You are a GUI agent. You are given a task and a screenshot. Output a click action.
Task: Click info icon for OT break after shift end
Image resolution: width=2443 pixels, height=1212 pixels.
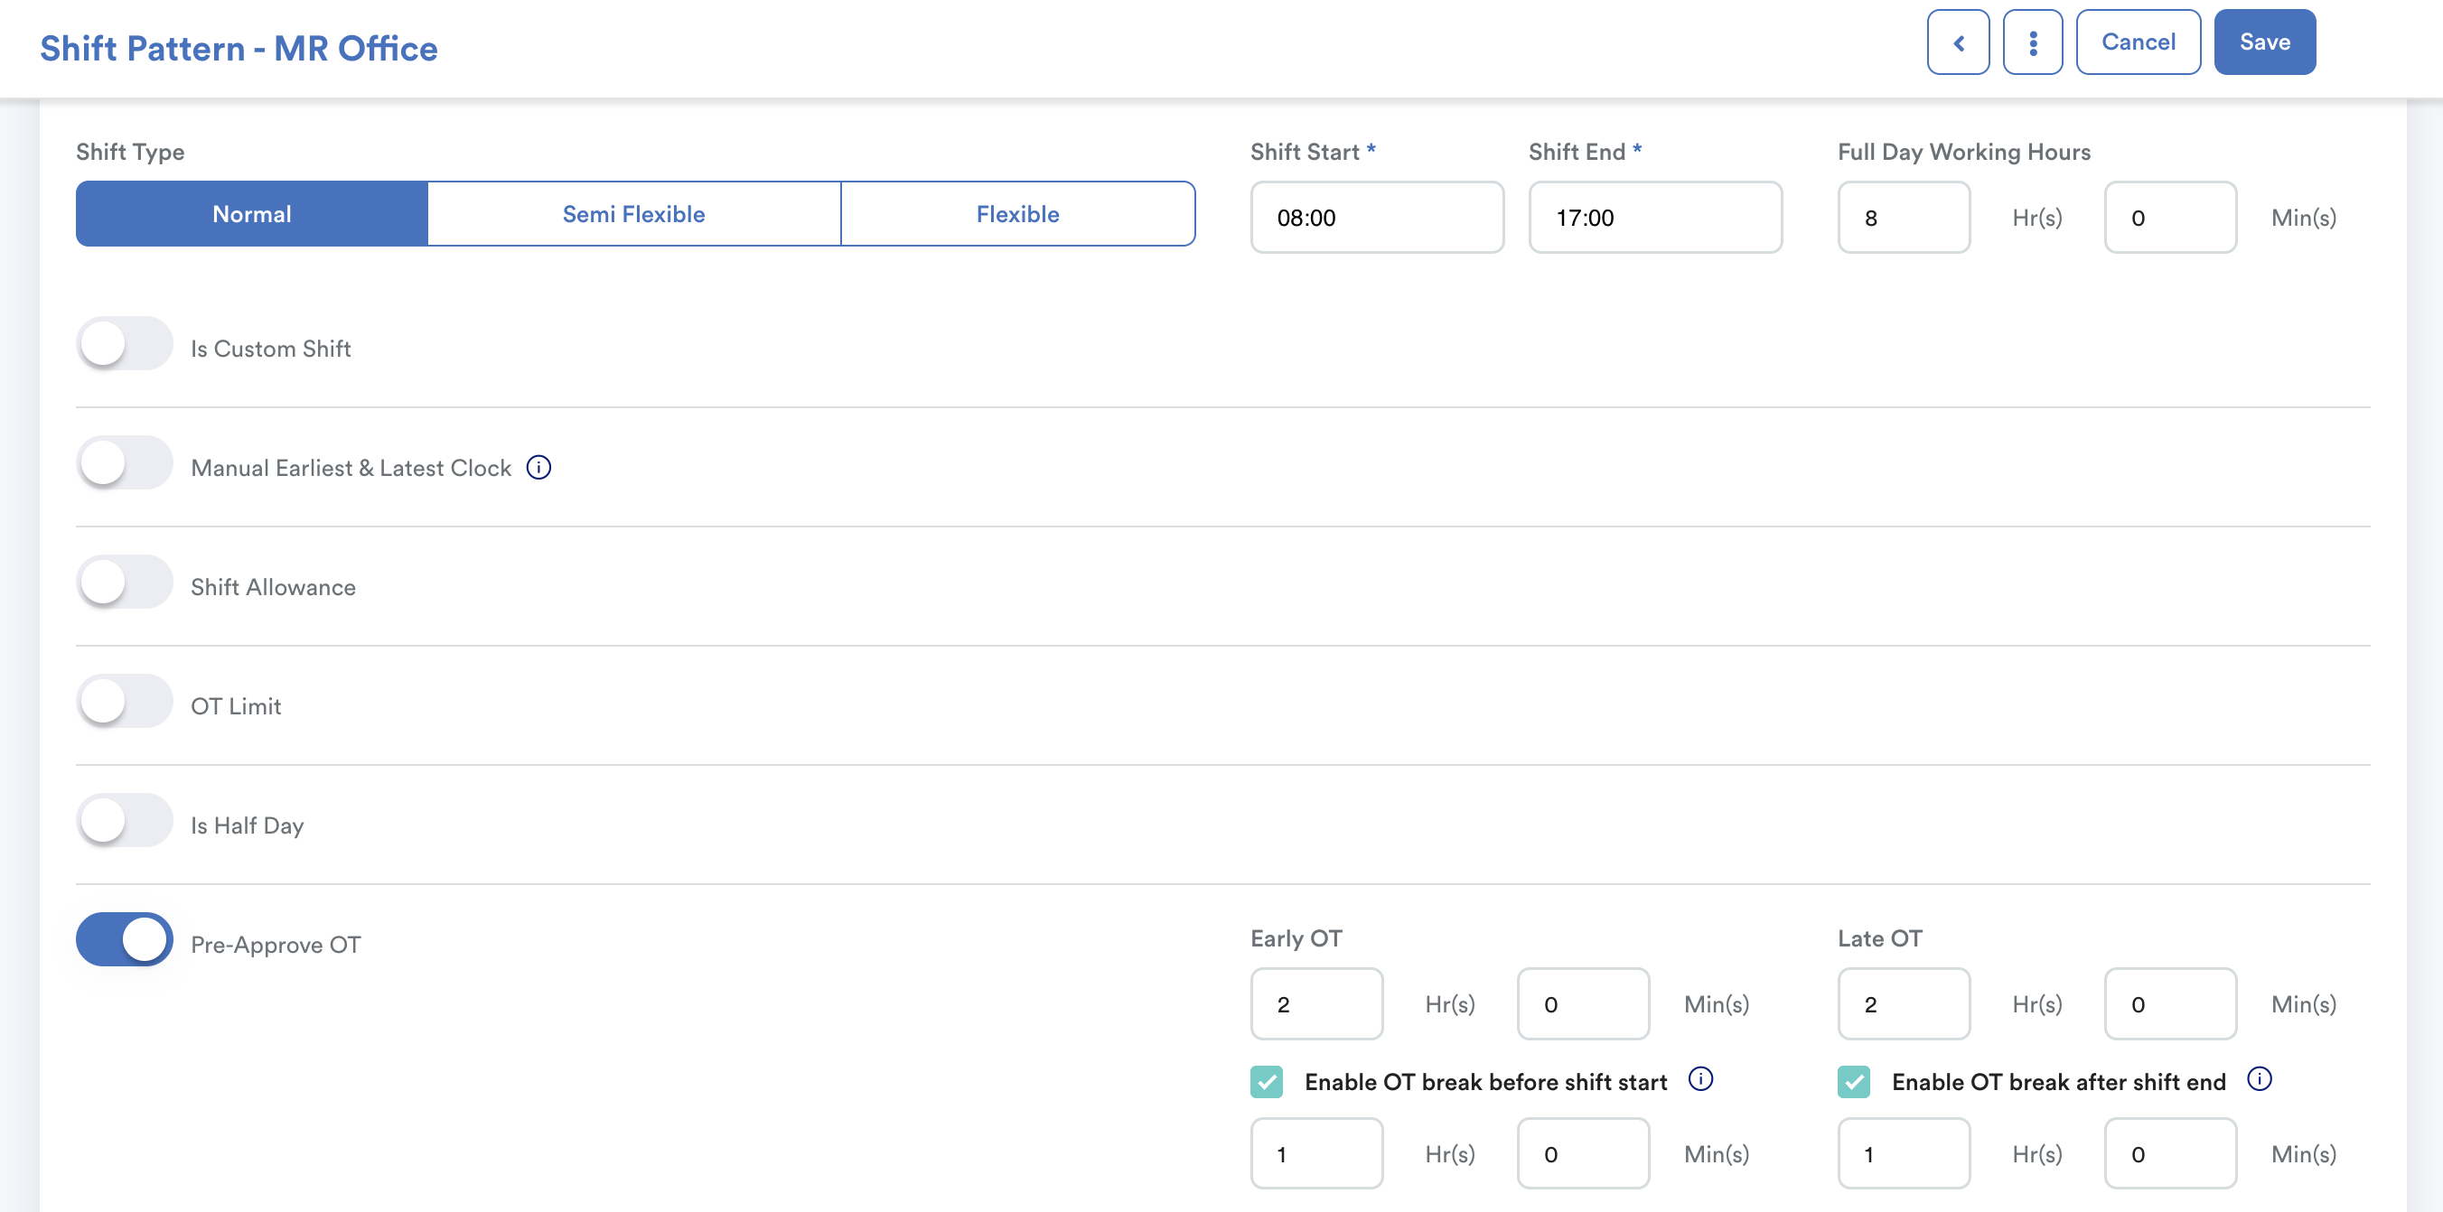point(2259,1079)
